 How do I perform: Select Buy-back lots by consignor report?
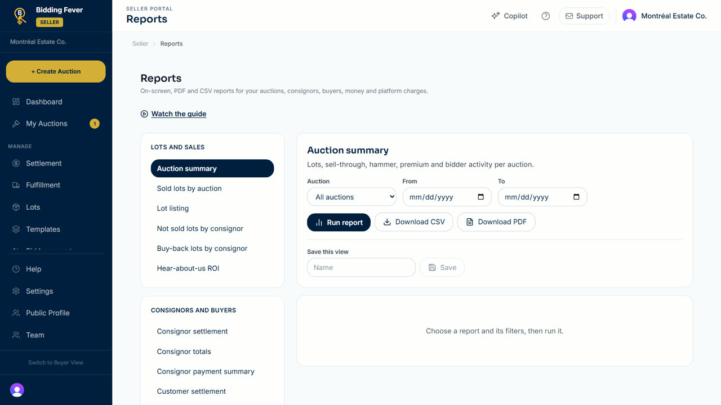click(x=212, y=248)
